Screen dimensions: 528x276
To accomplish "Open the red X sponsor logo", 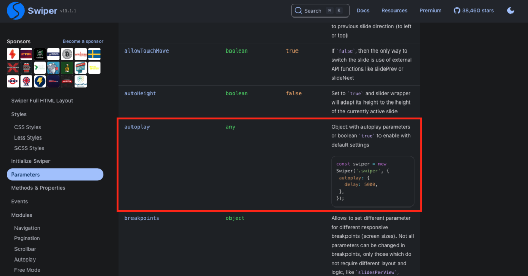I will click(x=13, y=67).
